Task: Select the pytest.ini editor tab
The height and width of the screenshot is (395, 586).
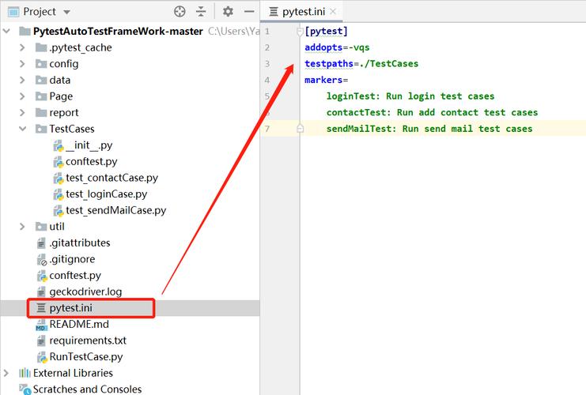Action: click(302, 12)
